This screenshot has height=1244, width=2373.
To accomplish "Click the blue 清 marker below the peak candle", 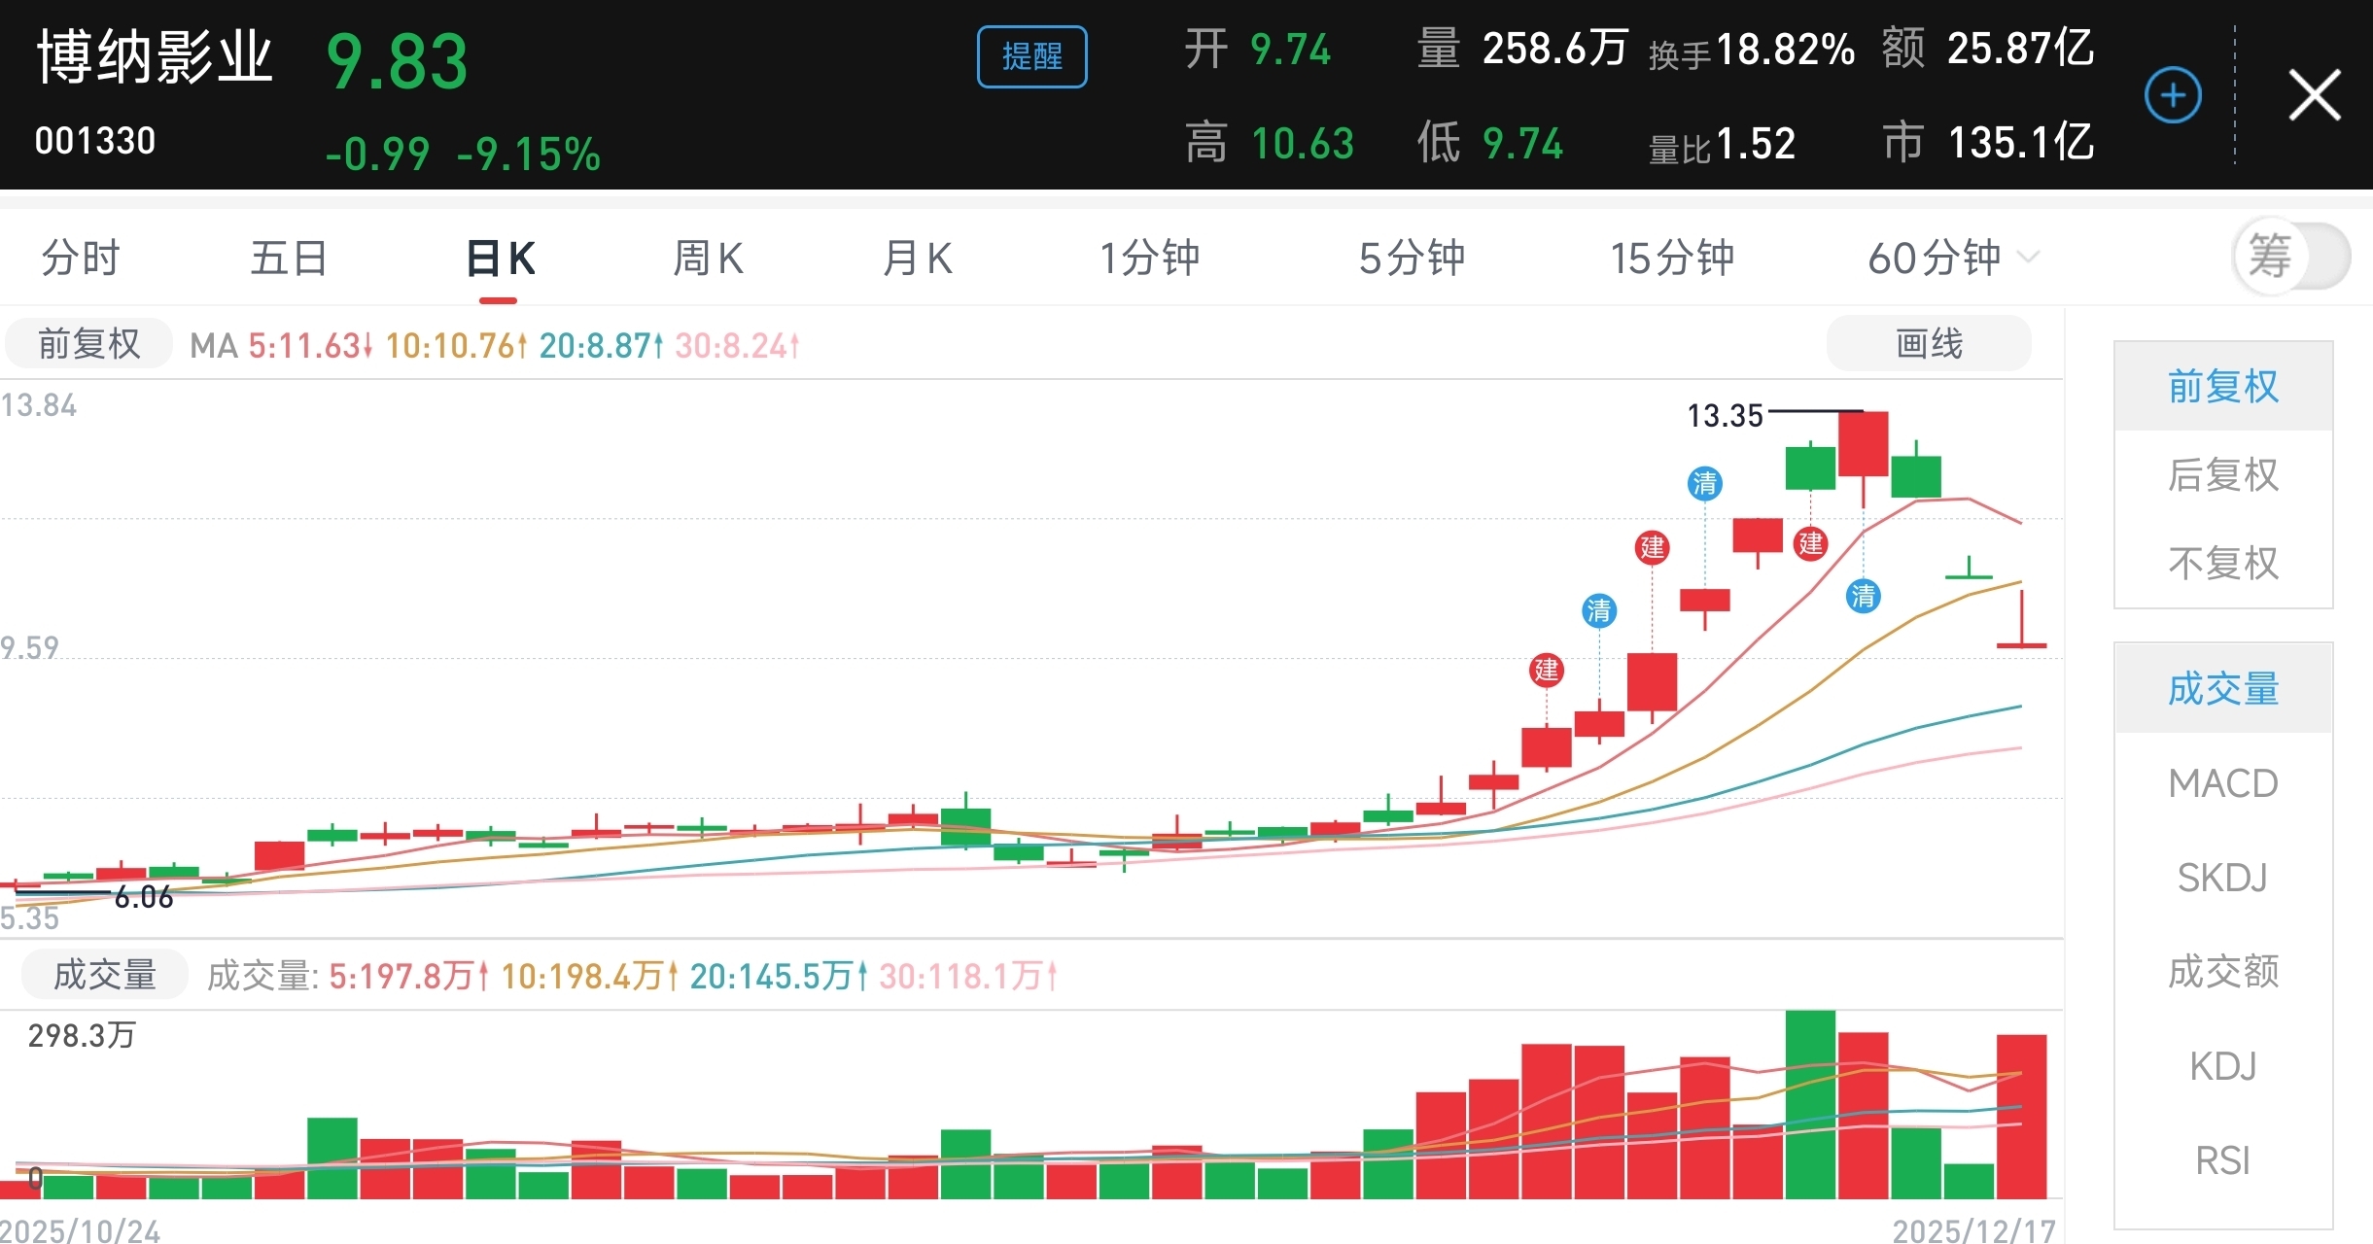I will pos(1863,596).
